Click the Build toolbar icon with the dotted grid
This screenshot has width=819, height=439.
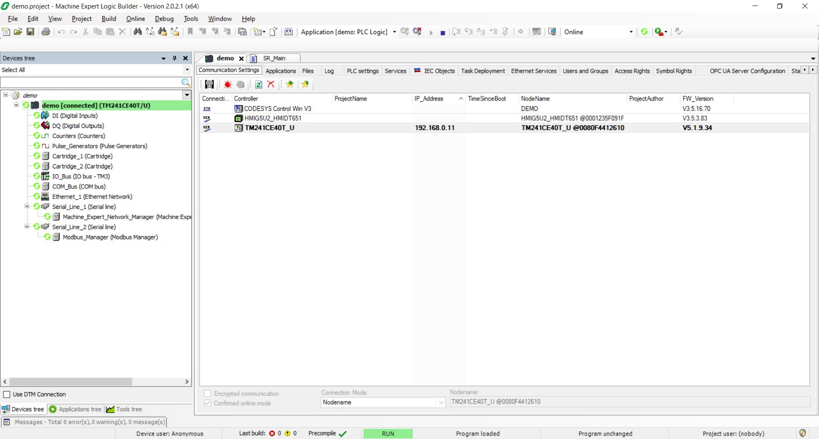[289, 32]
